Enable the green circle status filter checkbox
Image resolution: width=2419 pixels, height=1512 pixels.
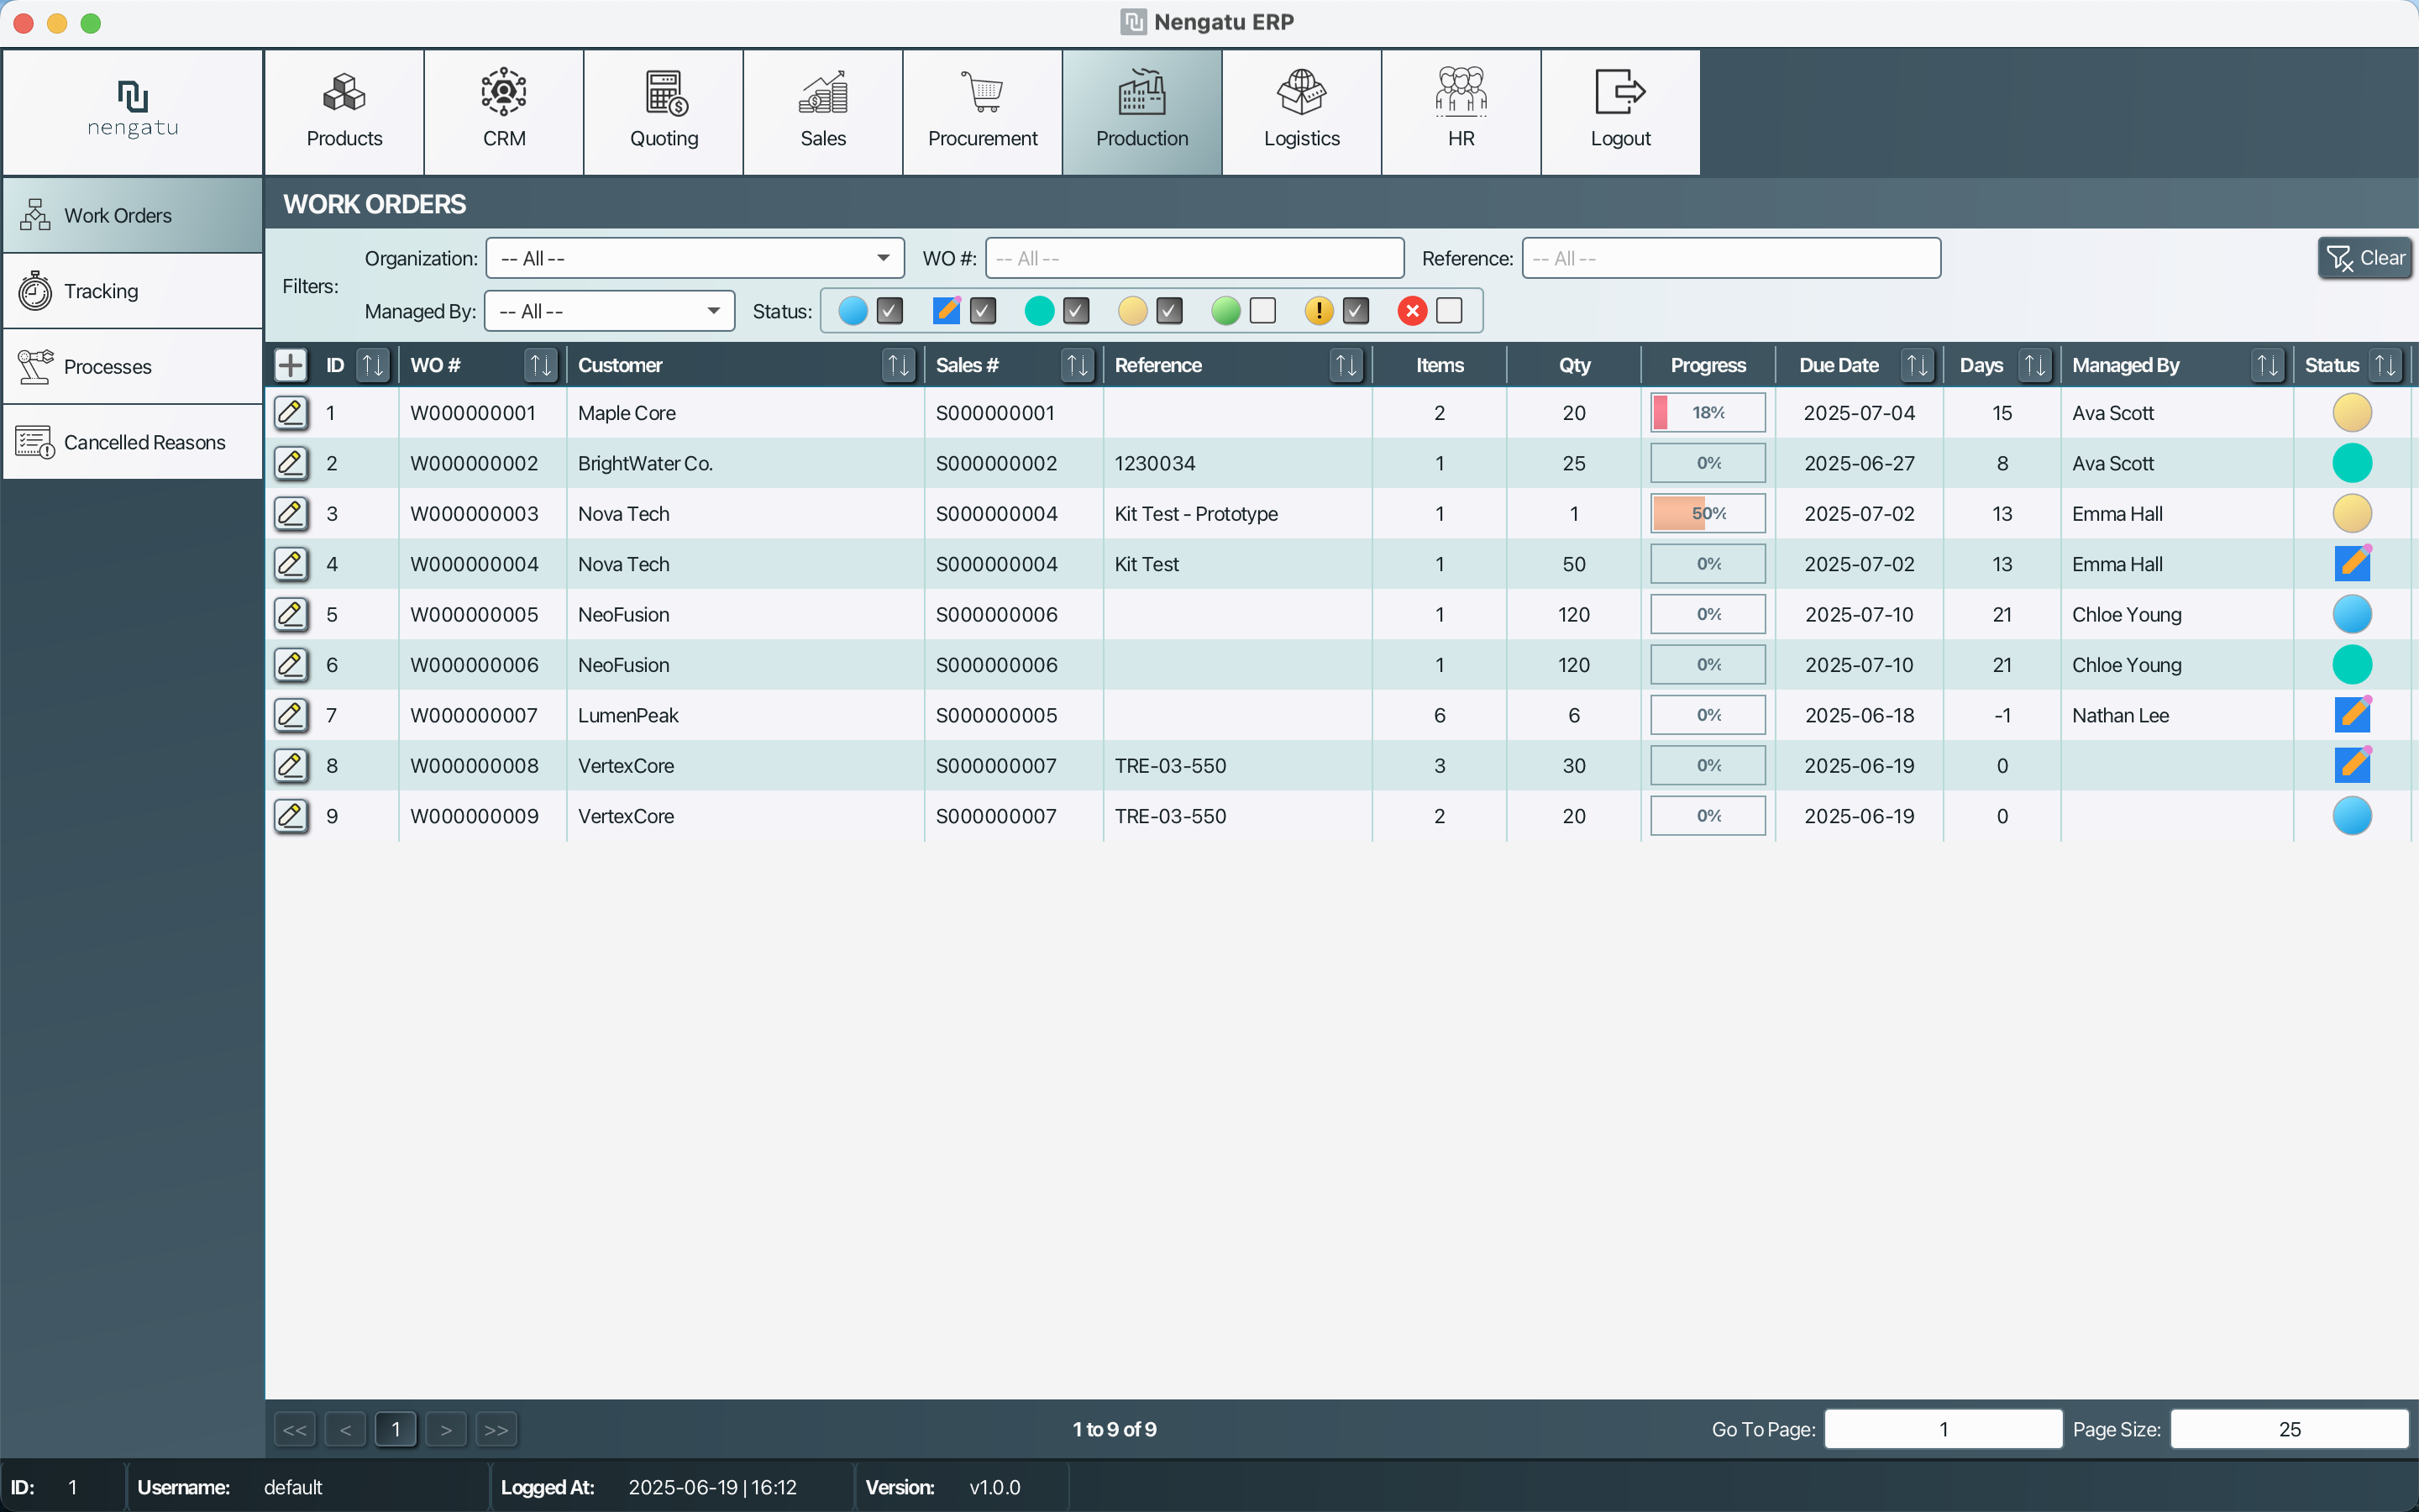1262,311
